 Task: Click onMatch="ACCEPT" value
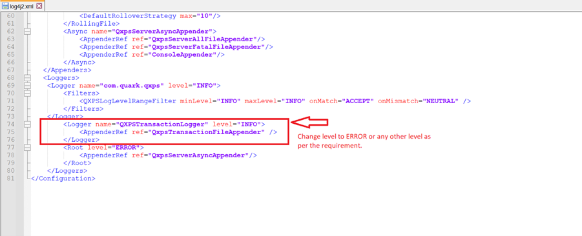pos(357,101)
